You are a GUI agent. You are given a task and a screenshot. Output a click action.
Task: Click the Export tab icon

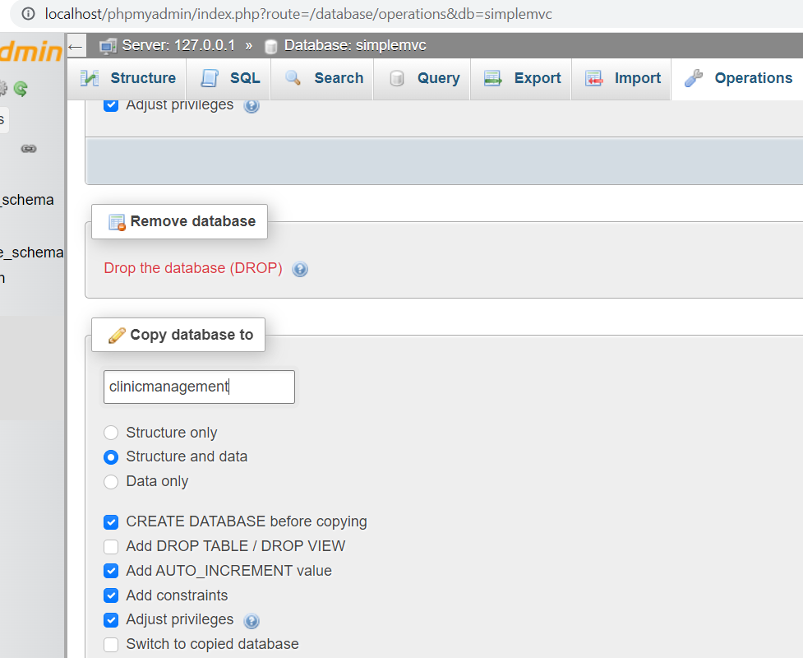pos(493,78)
